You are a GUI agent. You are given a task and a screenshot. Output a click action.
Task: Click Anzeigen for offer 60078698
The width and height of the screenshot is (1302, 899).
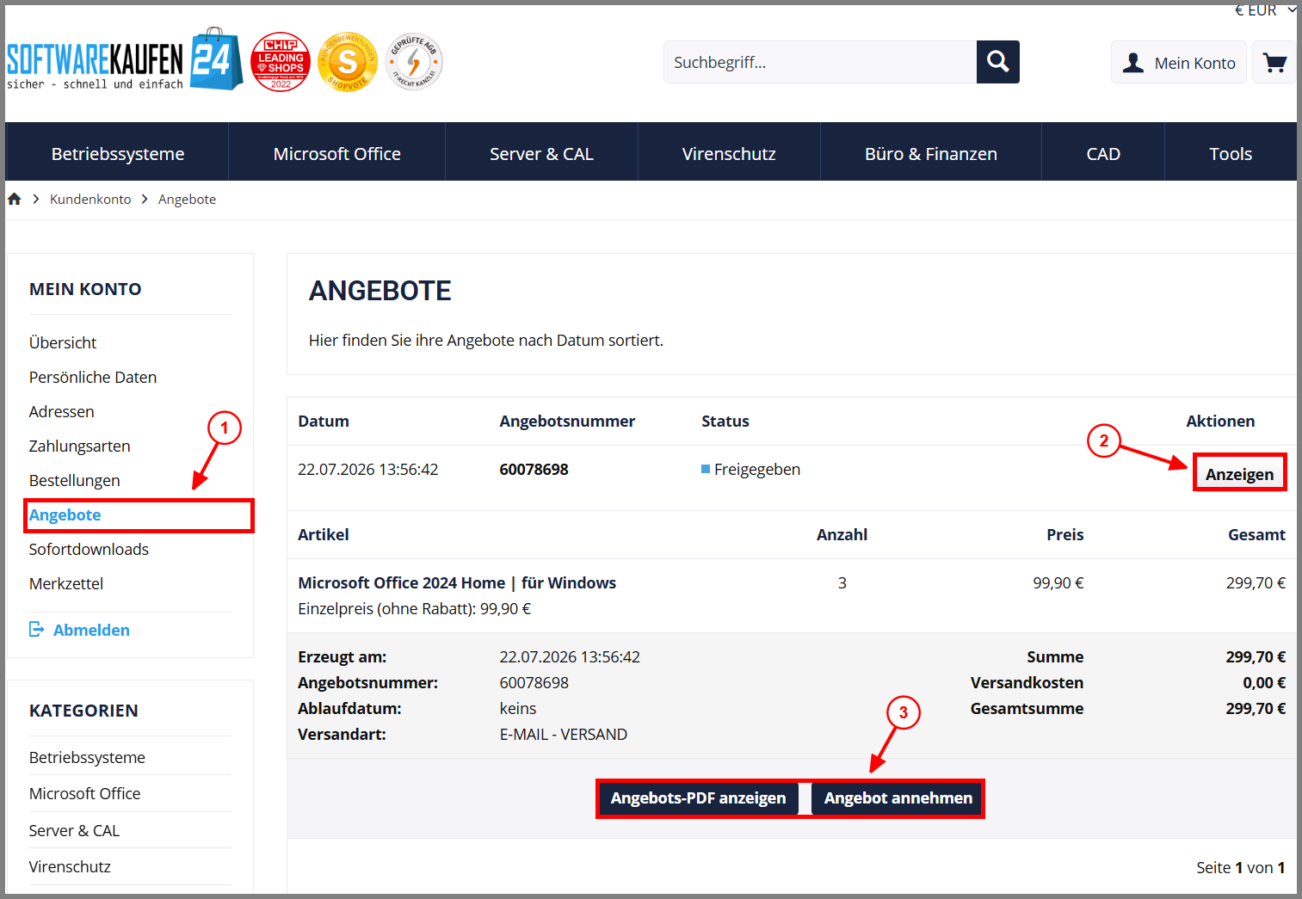[x=1239, y=474]
